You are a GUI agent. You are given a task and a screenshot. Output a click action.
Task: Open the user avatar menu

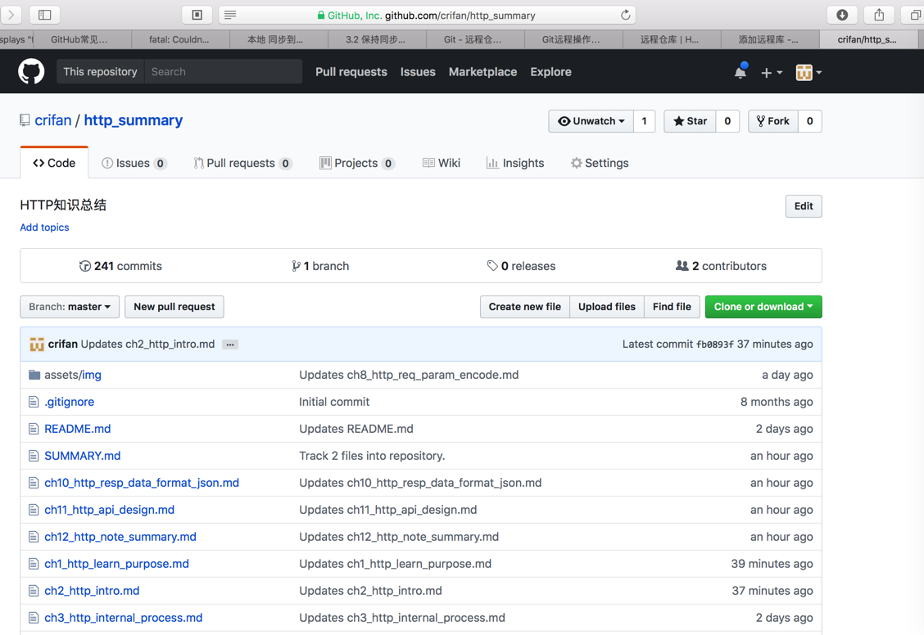808,72
